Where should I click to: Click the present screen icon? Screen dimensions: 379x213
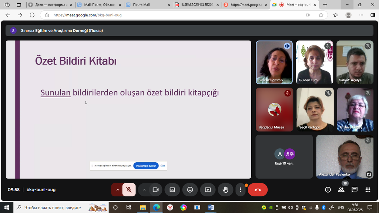click(208, 190)
